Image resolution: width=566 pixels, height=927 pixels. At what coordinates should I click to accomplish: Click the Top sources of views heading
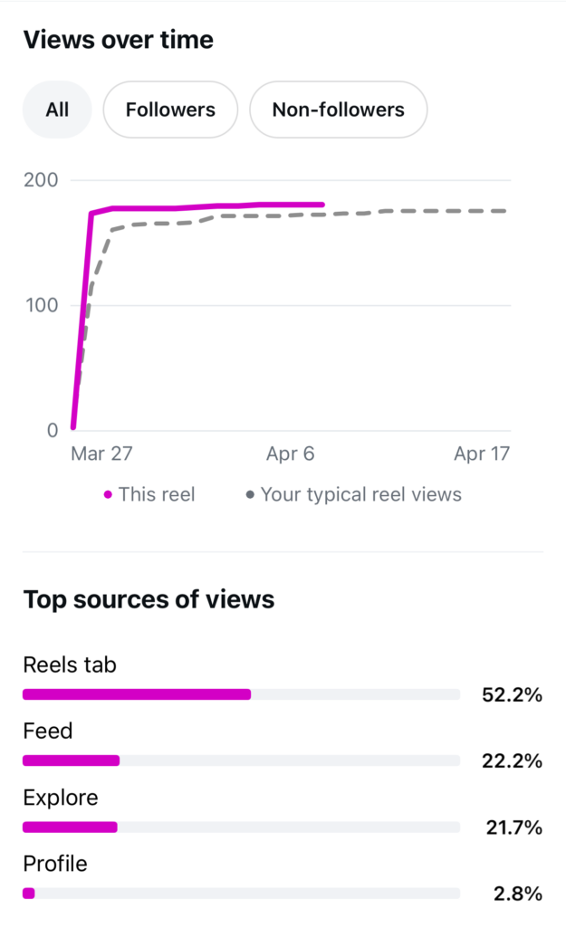pos(149,599)
